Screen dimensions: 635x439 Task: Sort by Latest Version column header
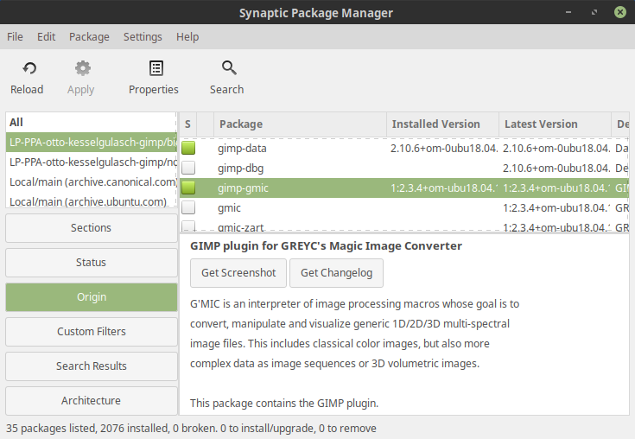pyautogui.click(x=556, y=124)
